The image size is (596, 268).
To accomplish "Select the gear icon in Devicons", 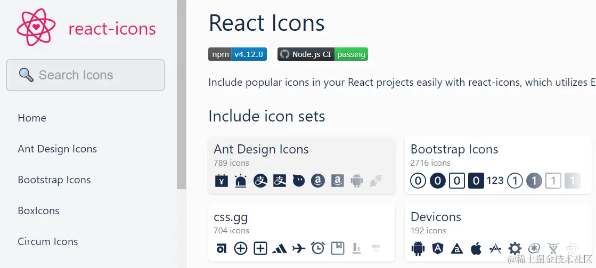I will click(515, 248).
